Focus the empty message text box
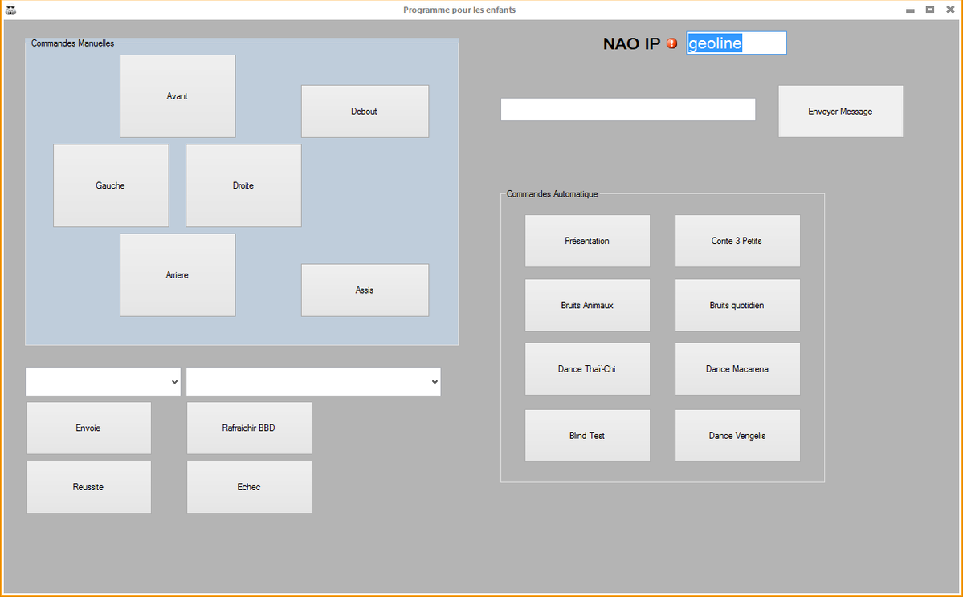 click(x=627, y=110)
